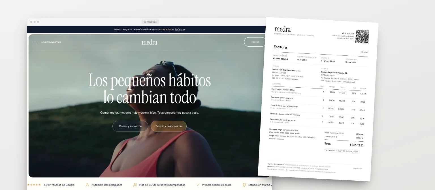Click the checkmark icon beside 'Primera sesión sin coste'
This screenshot has width=435, height=190.
click(198, 185)
